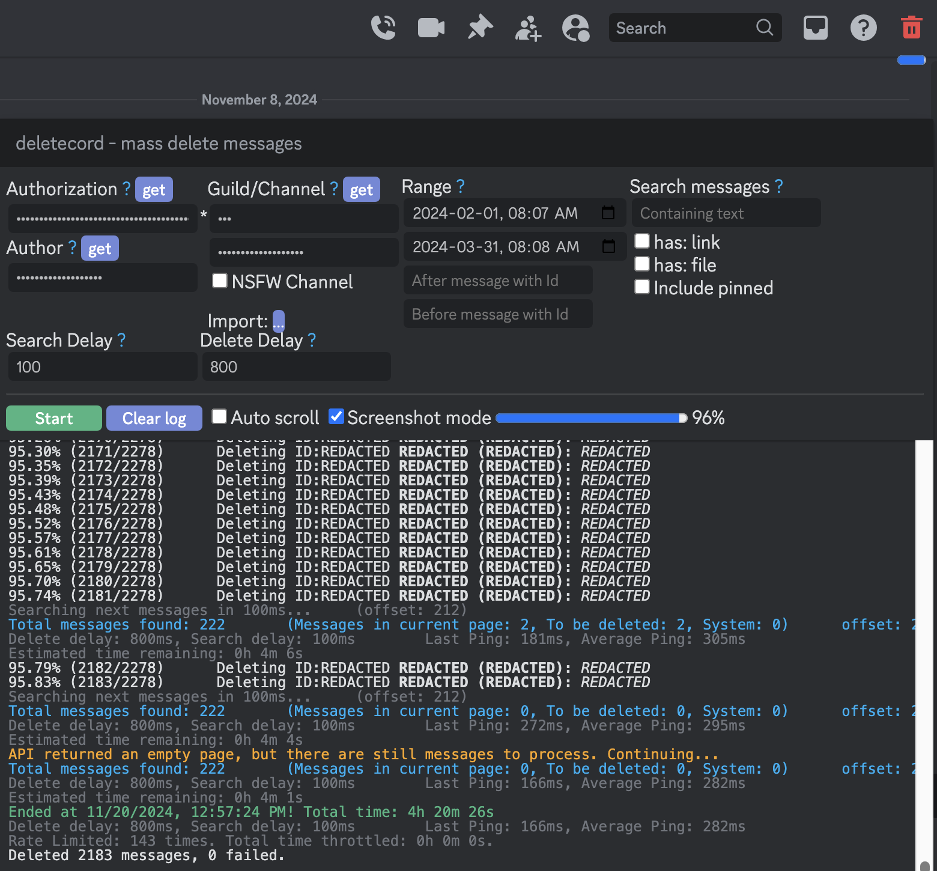Screen dimensions: 937x871
Task: Click the Search Delay 100 field
Action: 103,366
